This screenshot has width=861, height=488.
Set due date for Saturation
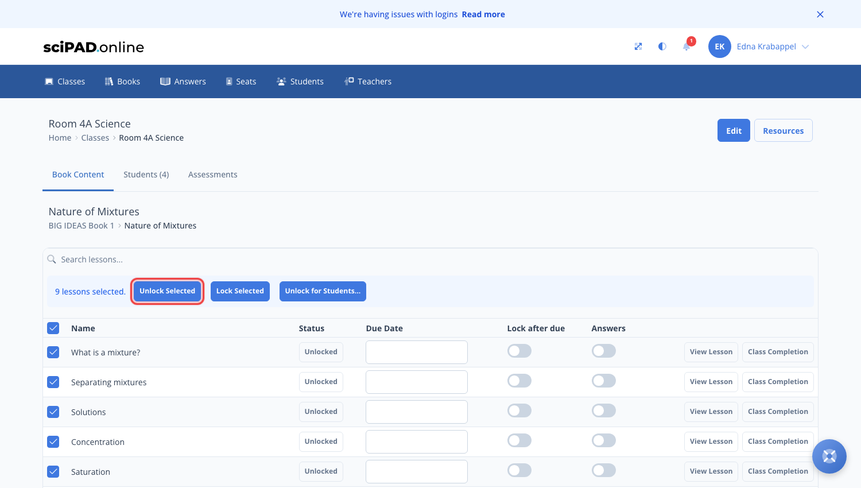tap(417, 471)
